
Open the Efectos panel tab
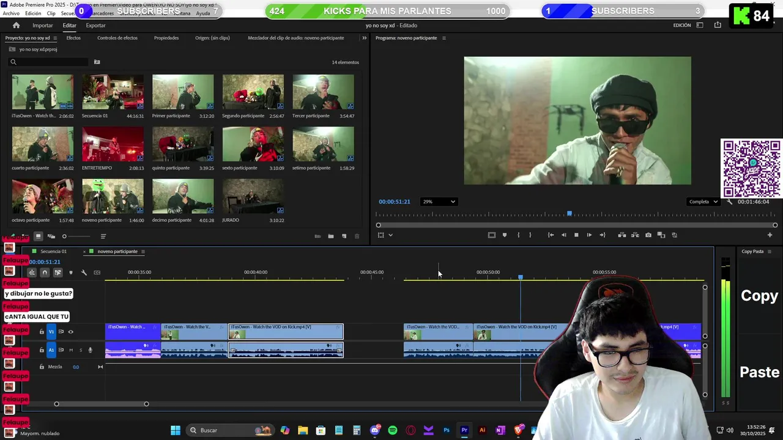pos(73,38)
